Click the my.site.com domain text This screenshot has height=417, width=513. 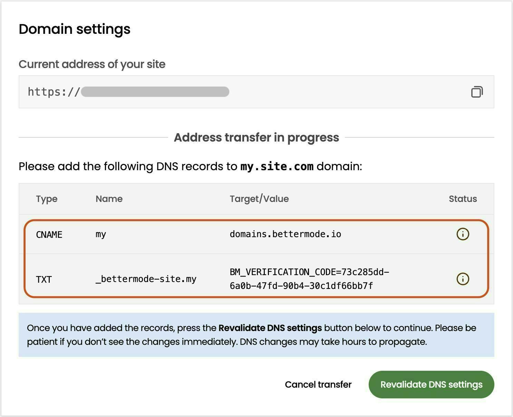[x=277, y=166]
